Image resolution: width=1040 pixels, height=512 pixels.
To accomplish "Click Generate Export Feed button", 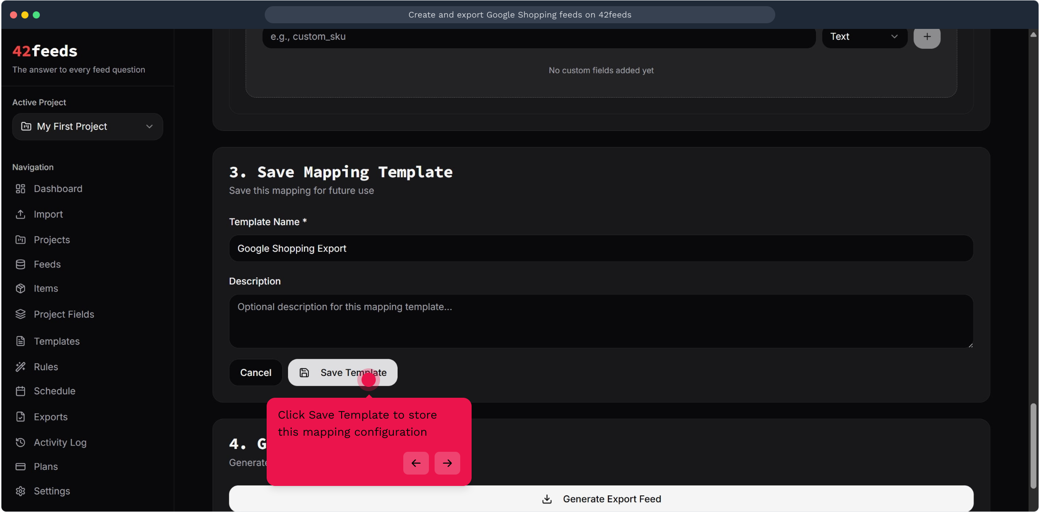I will [x=601, y=499].
